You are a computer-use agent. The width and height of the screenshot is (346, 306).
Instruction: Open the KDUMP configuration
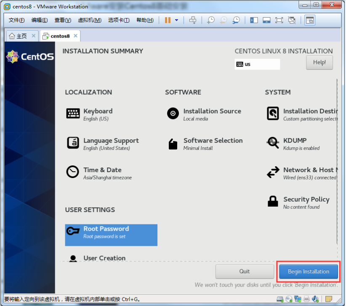294,144
